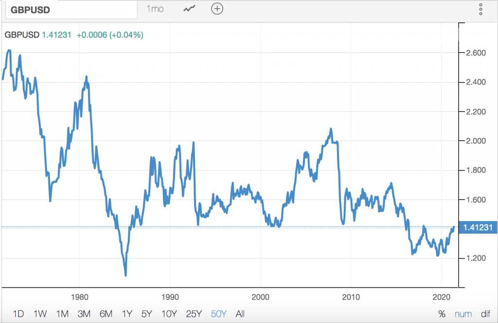Select the active 50Y range
The image size is (498, 323).
218,314
